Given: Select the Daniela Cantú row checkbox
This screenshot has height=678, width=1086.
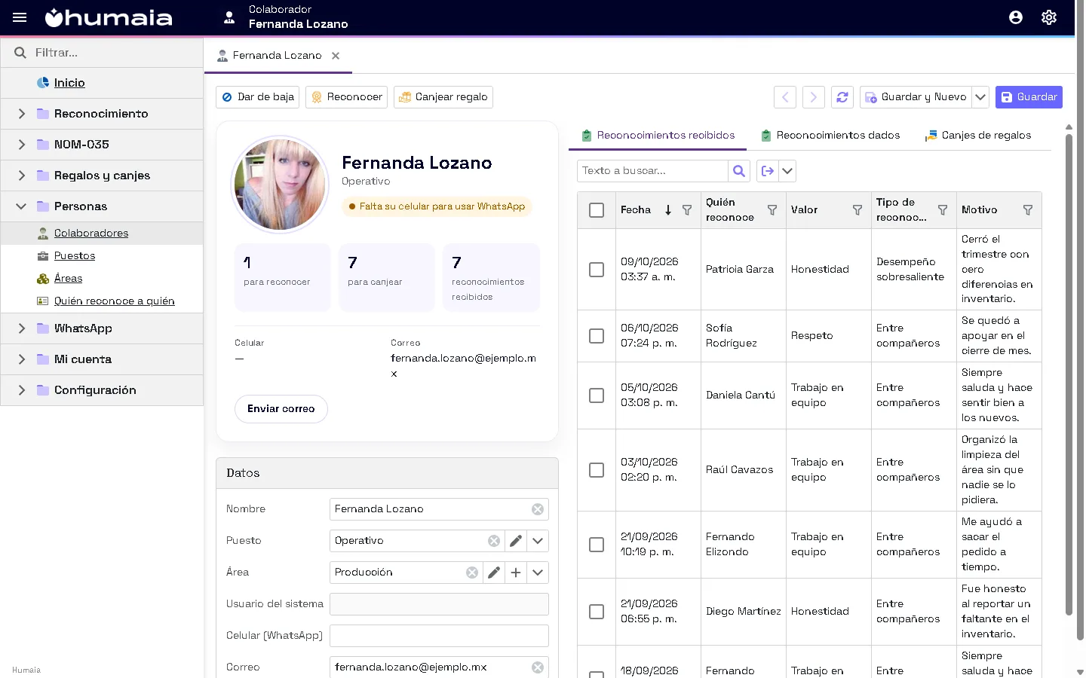Looking at the screenshot, I should (x=597, y=395).
